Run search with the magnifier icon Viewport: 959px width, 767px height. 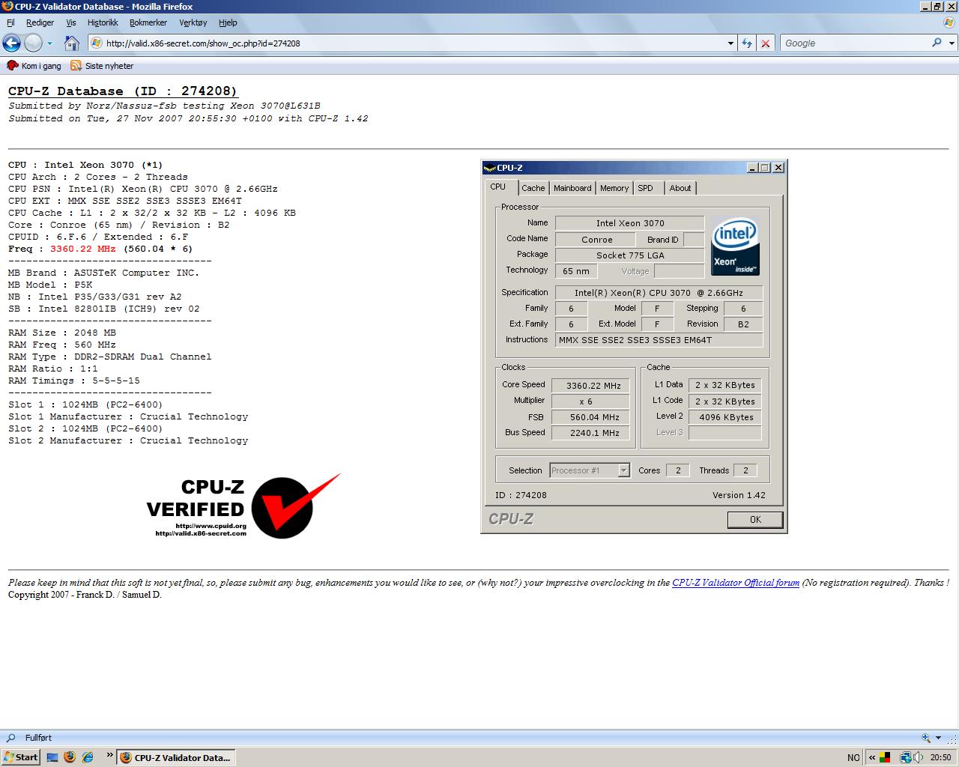(x=937, y=43)
